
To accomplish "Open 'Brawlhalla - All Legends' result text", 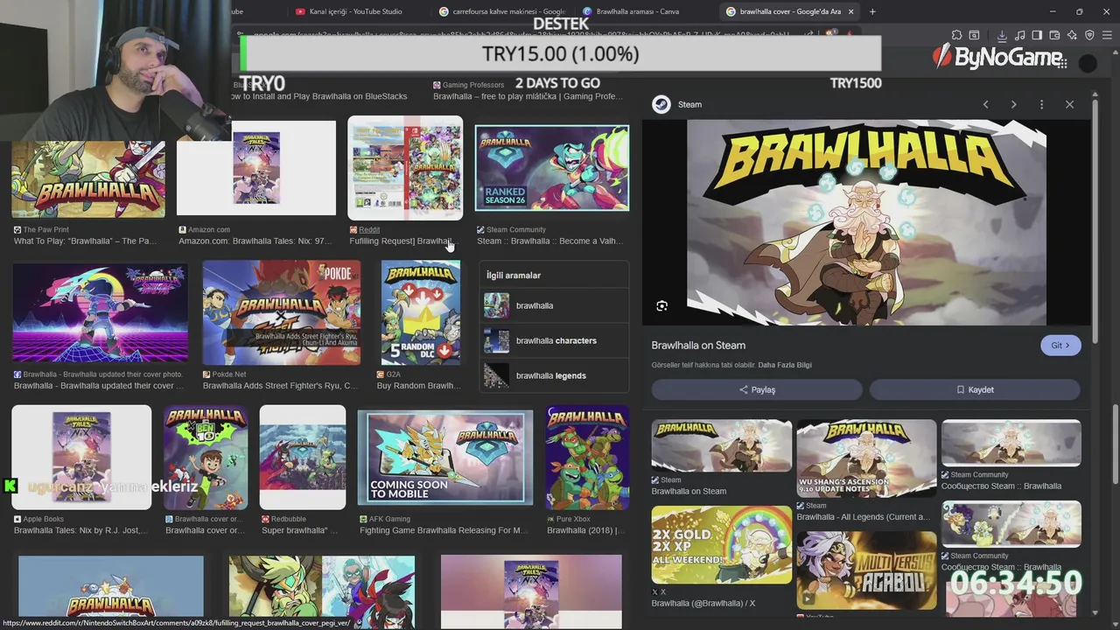I will pyautogui.click(x=863, y=516).
